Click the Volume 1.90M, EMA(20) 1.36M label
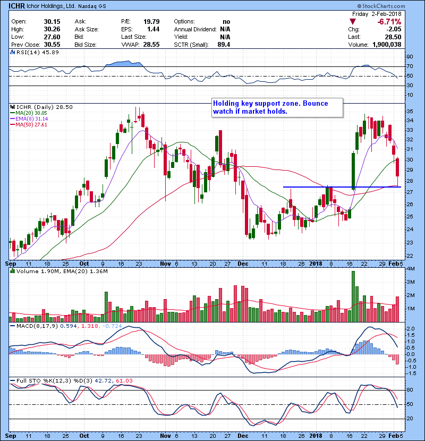This screenshot has height=441, width=425. (x=62, y=272)
